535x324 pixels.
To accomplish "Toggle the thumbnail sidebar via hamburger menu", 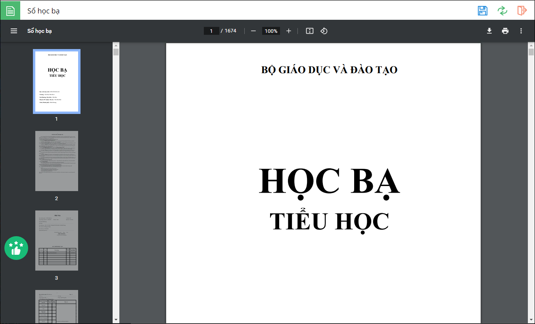I will (14, 31).
